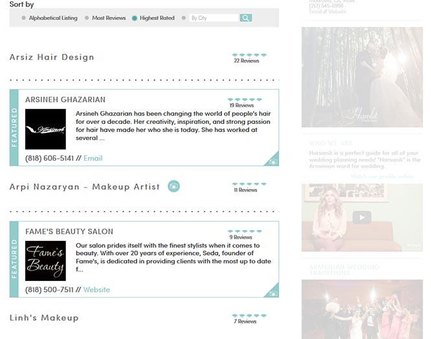Visit Website link for Fame's Beauty Salon
The height and width of the screenshot is (339, 431).
pos(96,290)
